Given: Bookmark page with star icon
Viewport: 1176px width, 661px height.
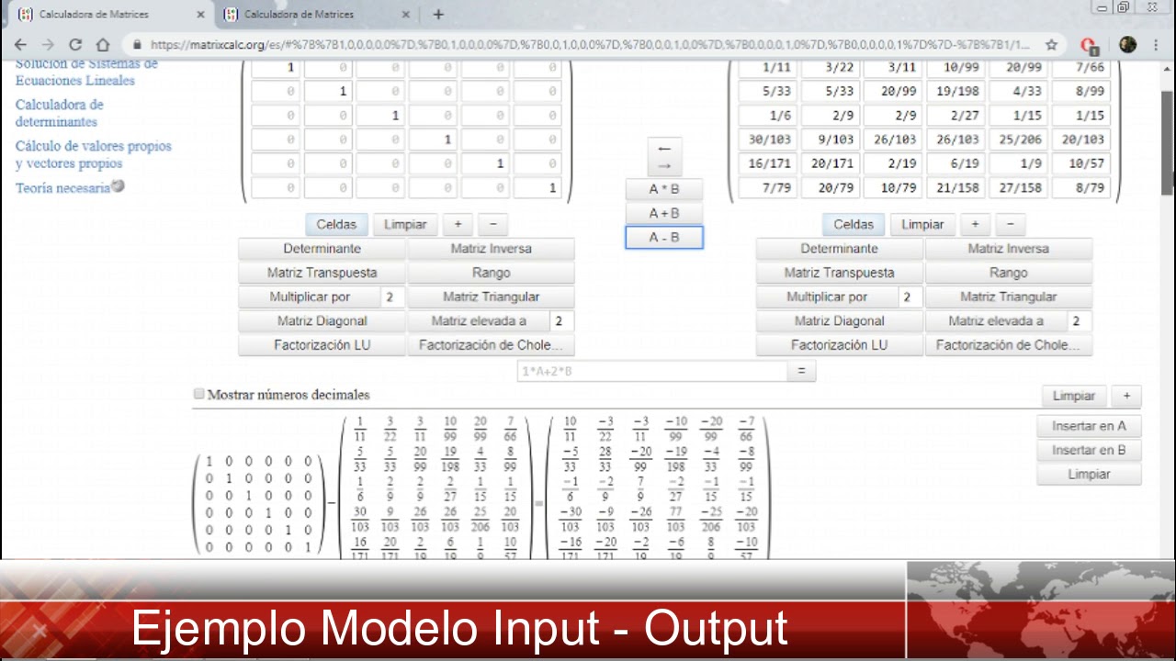Looking at the screenshot, I should (1051, 44).
